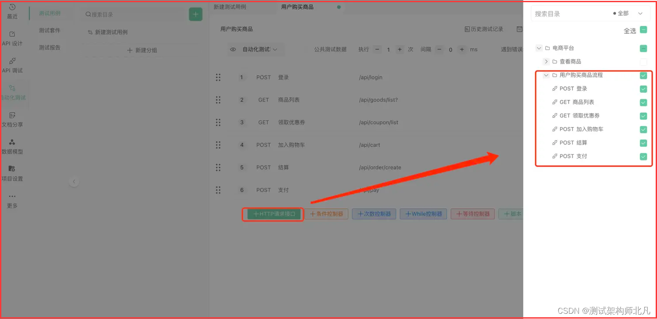Select 测试套件 in the side menu
The image size is (657, 319).
pyautogui.click(x=50, y=30)
